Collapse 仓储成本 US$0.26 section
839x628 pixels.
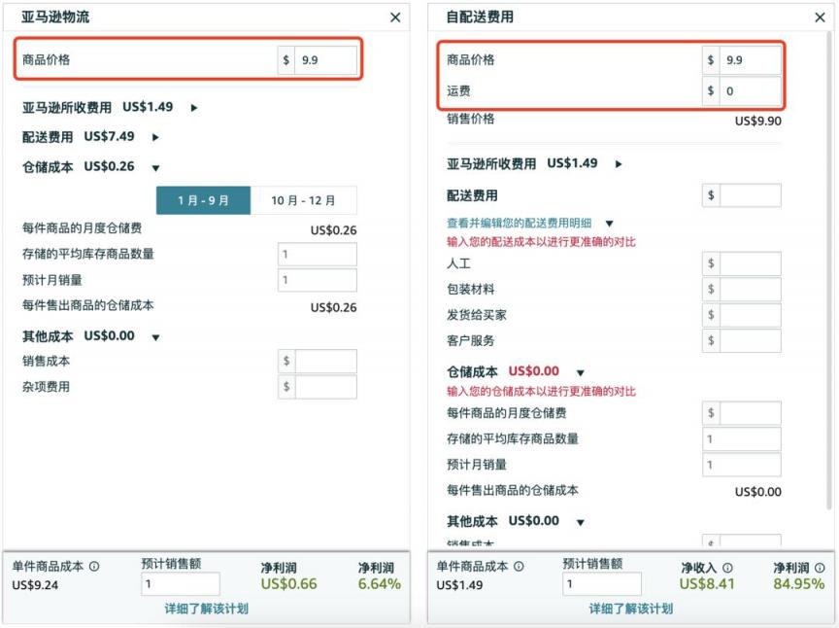click(155, 167)
